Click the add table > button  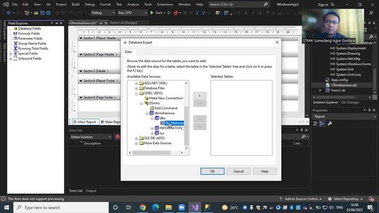pyautogui.click(x=200, y=96)
